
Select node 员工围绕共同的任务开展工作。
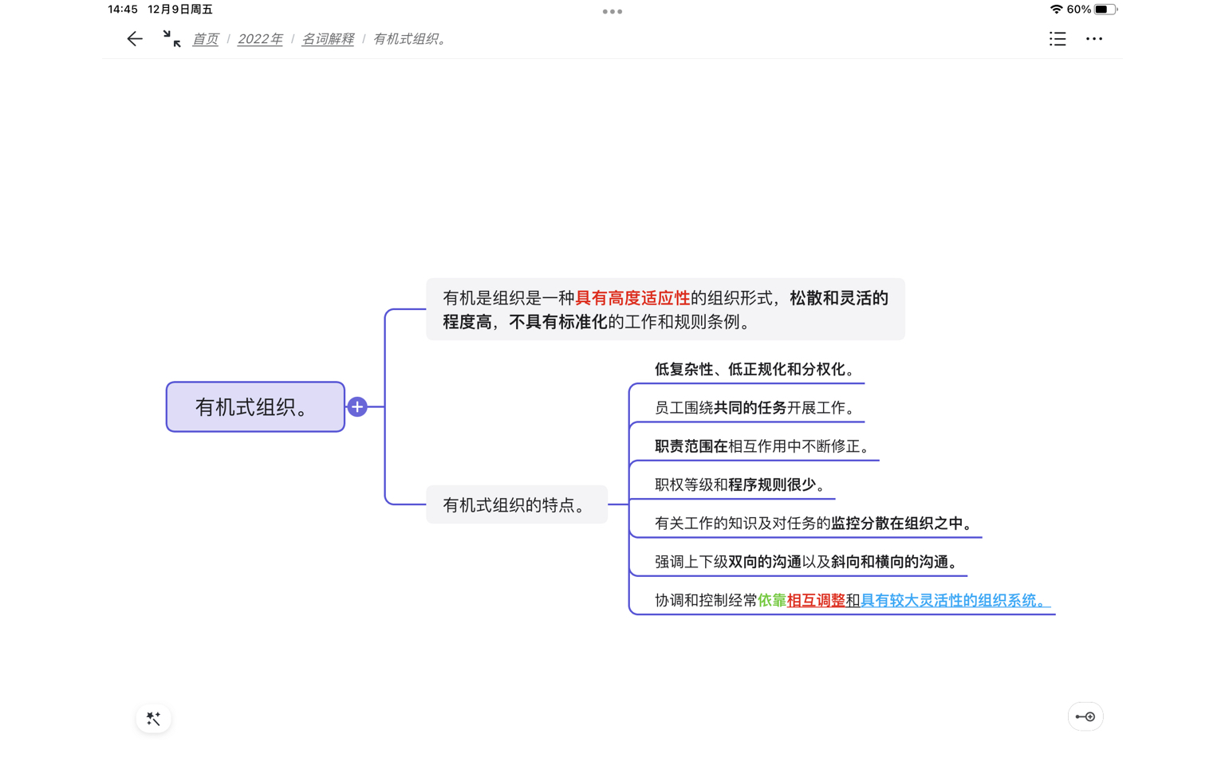[x=756, y=408]
